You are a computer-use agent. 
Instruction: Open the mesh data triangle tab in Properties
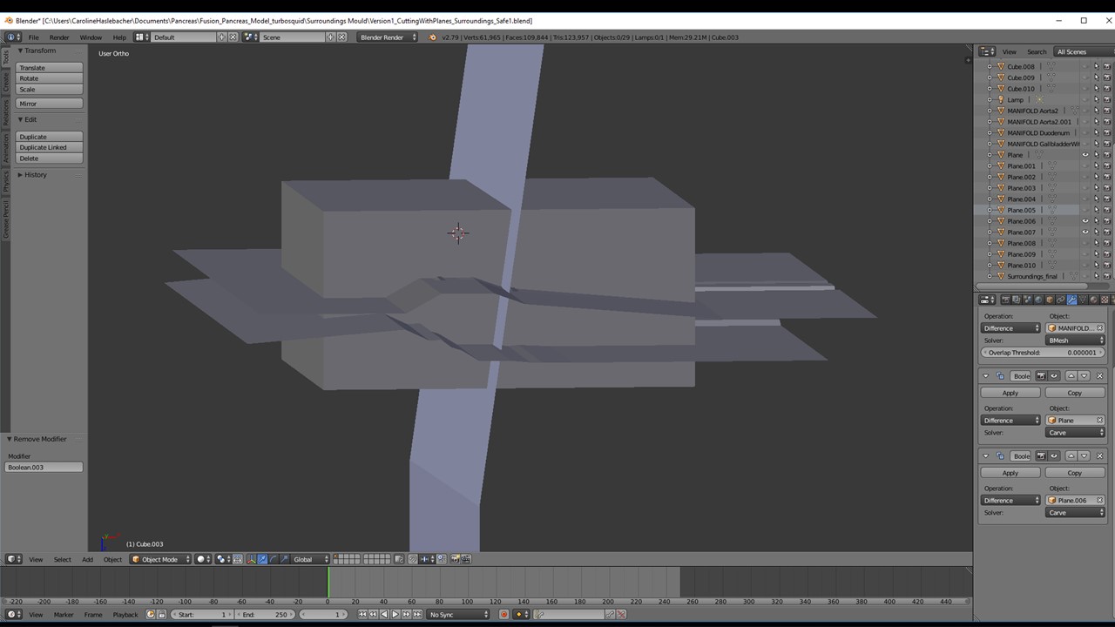(x=1083, y=300)
